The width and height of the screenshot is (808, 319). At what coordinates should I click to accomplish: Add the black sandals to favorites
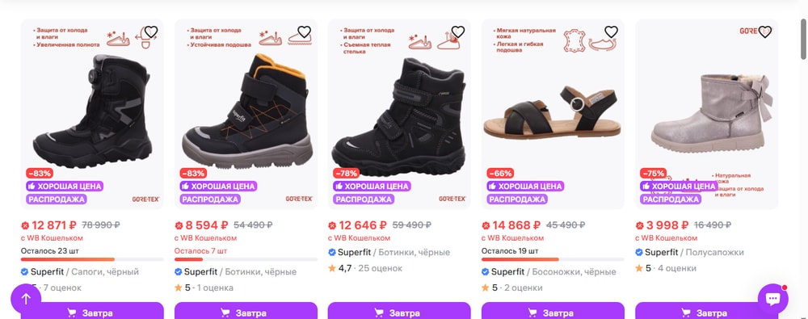(x=611, y=32)
